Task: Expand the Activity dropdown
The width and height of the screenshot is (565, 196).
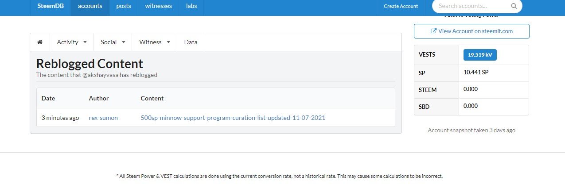Action: pos(72,42)
